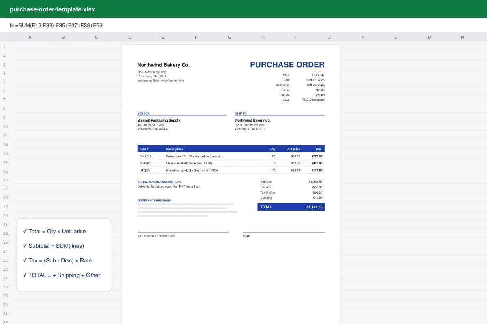Select column header E
The height and width of the screenshot is (324, 487).
point(163,37)
